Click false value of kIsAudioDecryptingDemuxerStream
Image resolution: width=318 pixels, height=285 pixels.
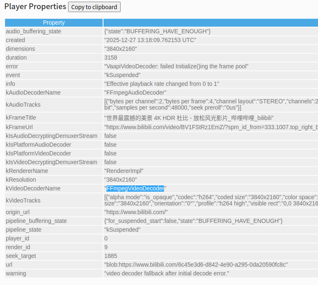(x=110, y=136)
